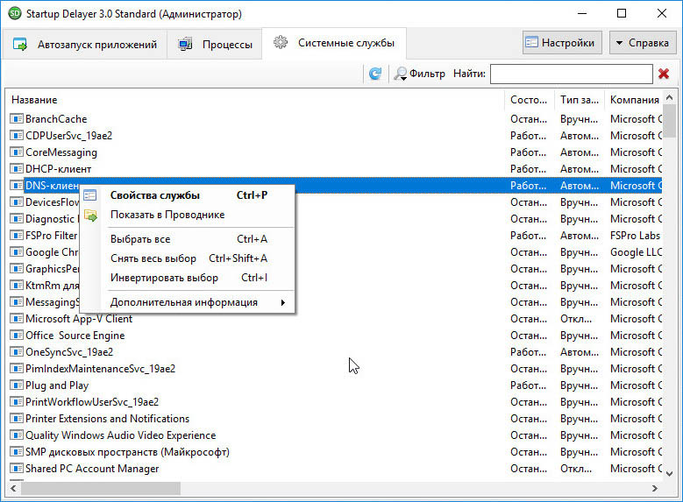This screenshot has height=502, width=683.
Task: Click the Microsoft App-V Client icon
Action: pyautogui.click(x=16, y=319)
